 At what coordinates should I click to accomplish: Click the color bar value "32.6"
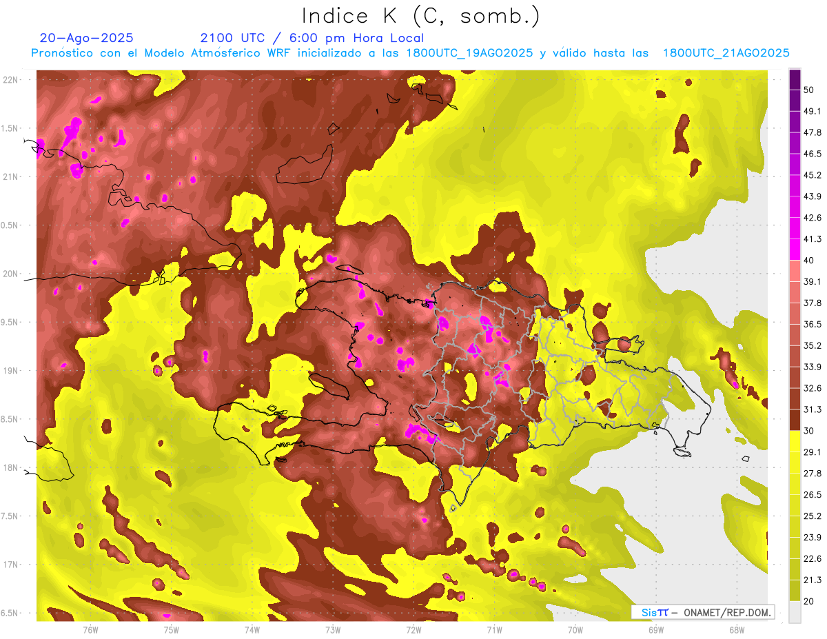pyautogui.click(x=813, y=388)
